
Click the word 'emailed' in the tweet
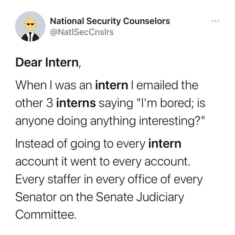pos(157,85)
